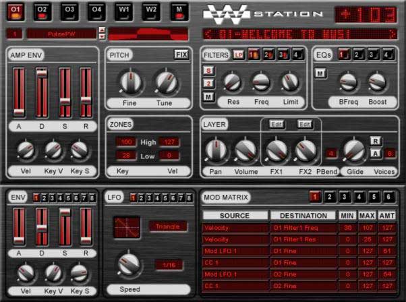Click the LFO Speed knob
Viewport: 406px width, 302px height.
point(129,264)
